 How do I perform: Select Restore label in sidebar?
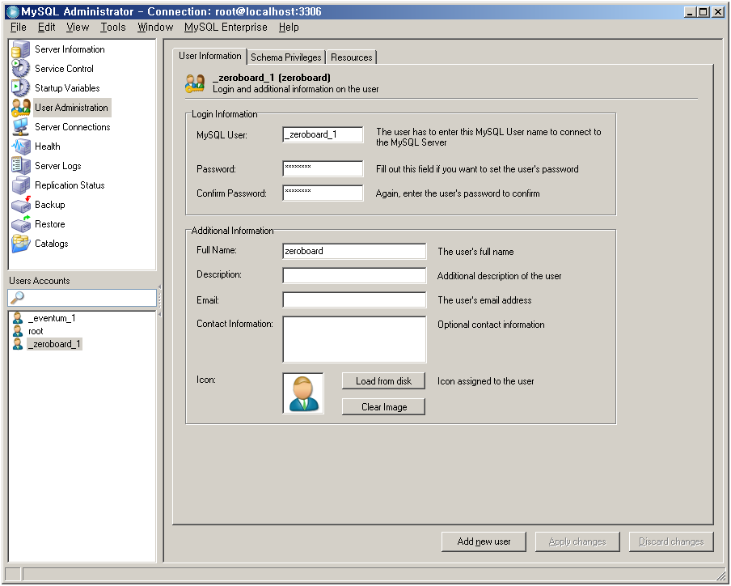[50, 224]
